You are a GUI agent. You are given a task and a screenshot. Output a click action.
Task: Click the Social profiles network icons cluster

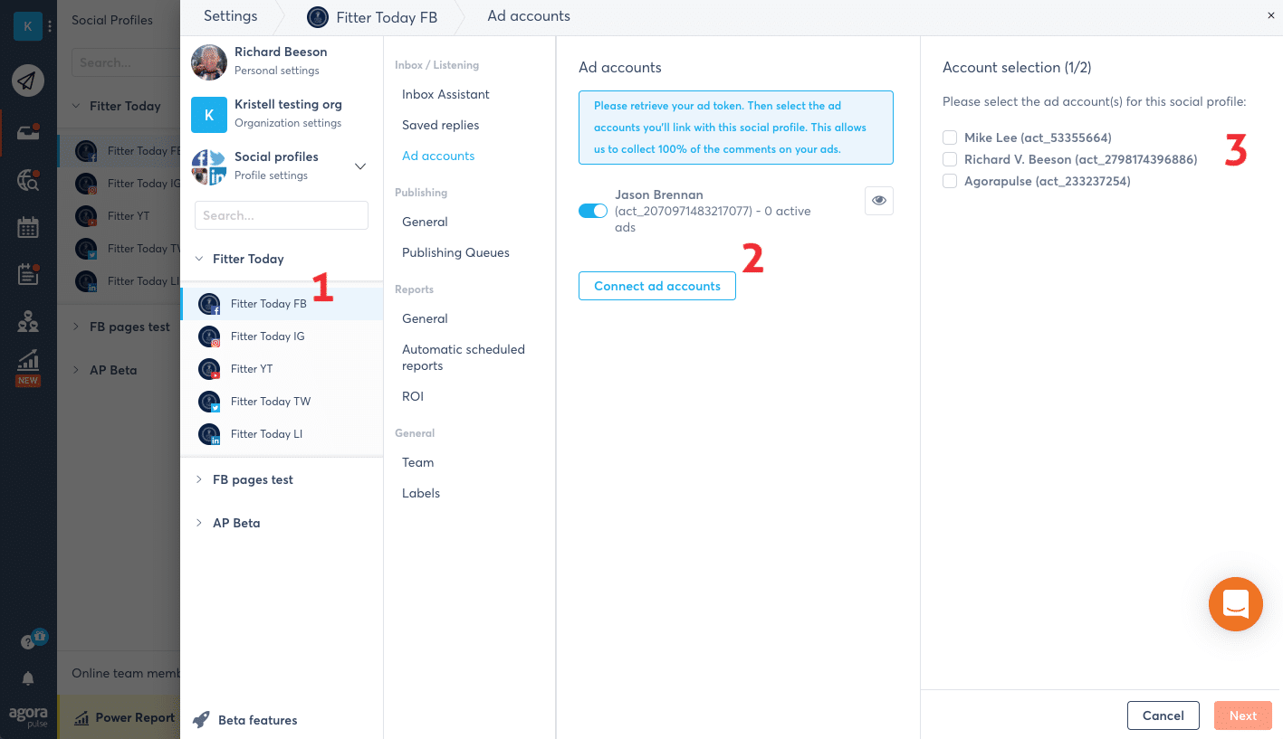tap(209, 167)
